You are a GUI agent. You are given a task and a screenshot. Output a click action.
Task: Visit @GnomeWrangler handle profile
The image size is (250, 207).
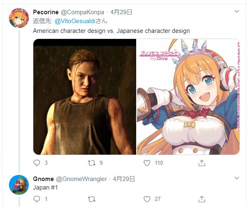(x=81, y=179)
